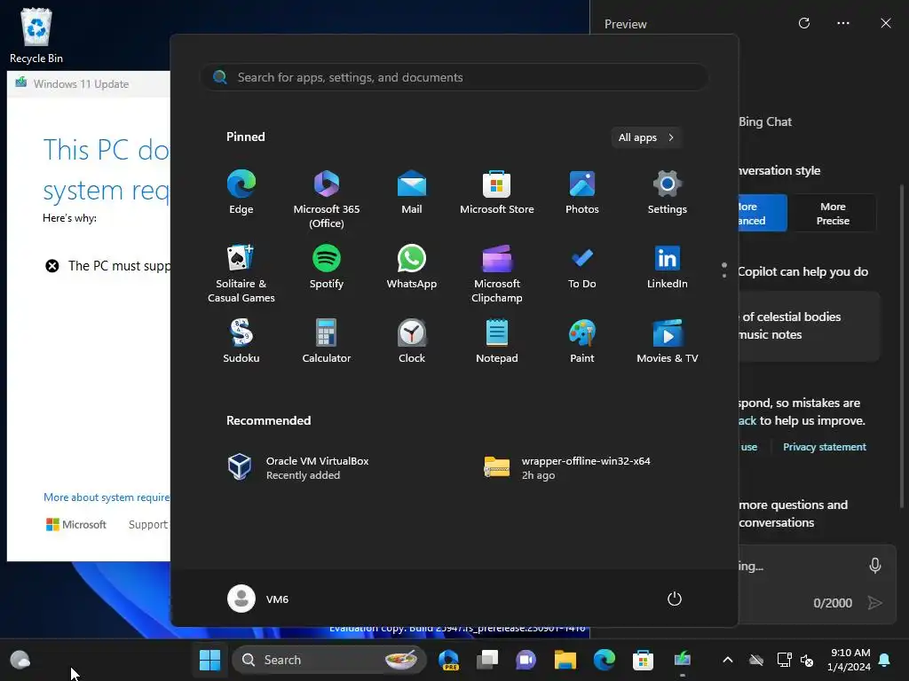Go to next pinned apps page dots
This screenshot has height=681, width=909.
(724, 270)
